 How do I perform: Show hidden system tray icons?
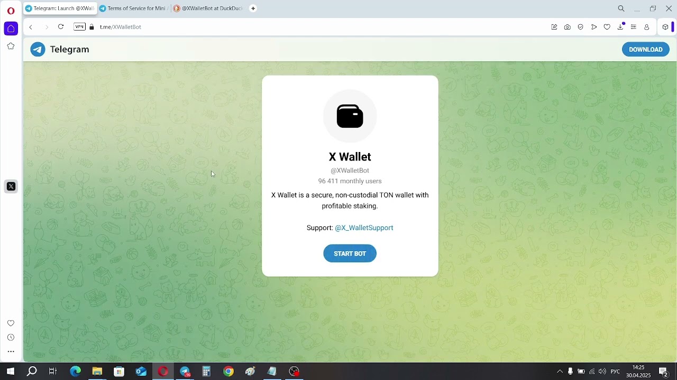(x=560, y=372)
